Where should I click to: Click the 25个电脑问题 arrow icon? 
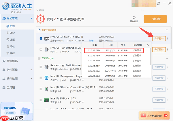(166, 115)
